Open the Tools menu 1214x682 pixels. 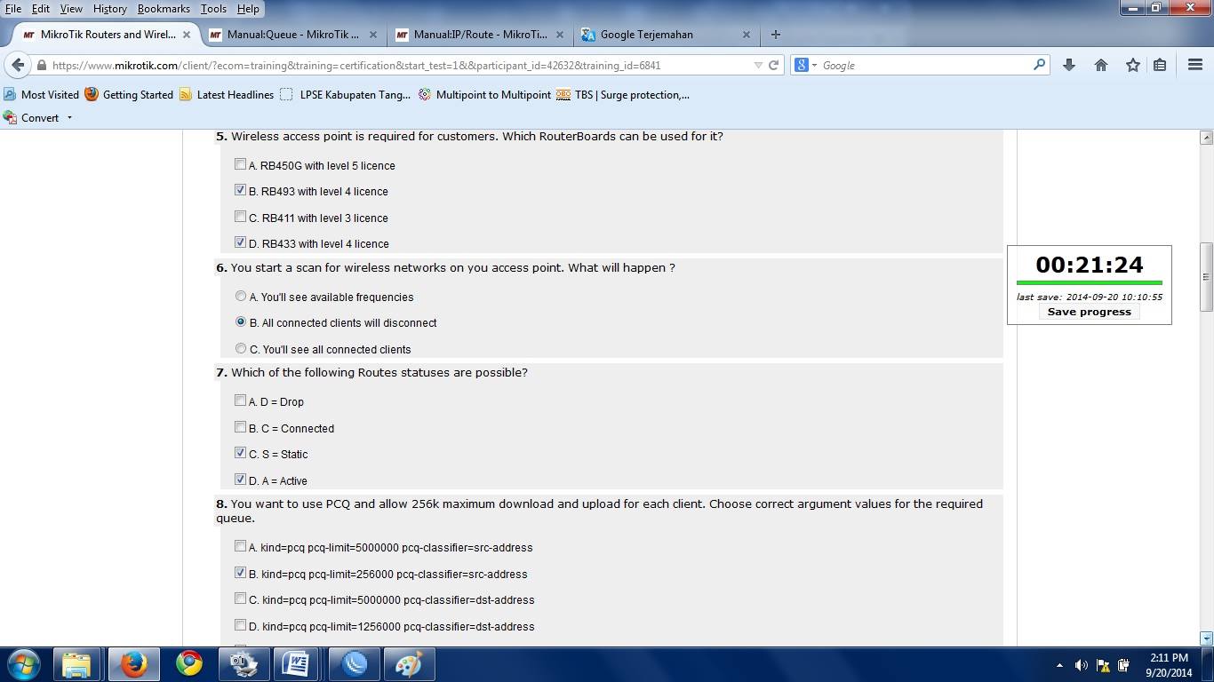coord(213,8)
